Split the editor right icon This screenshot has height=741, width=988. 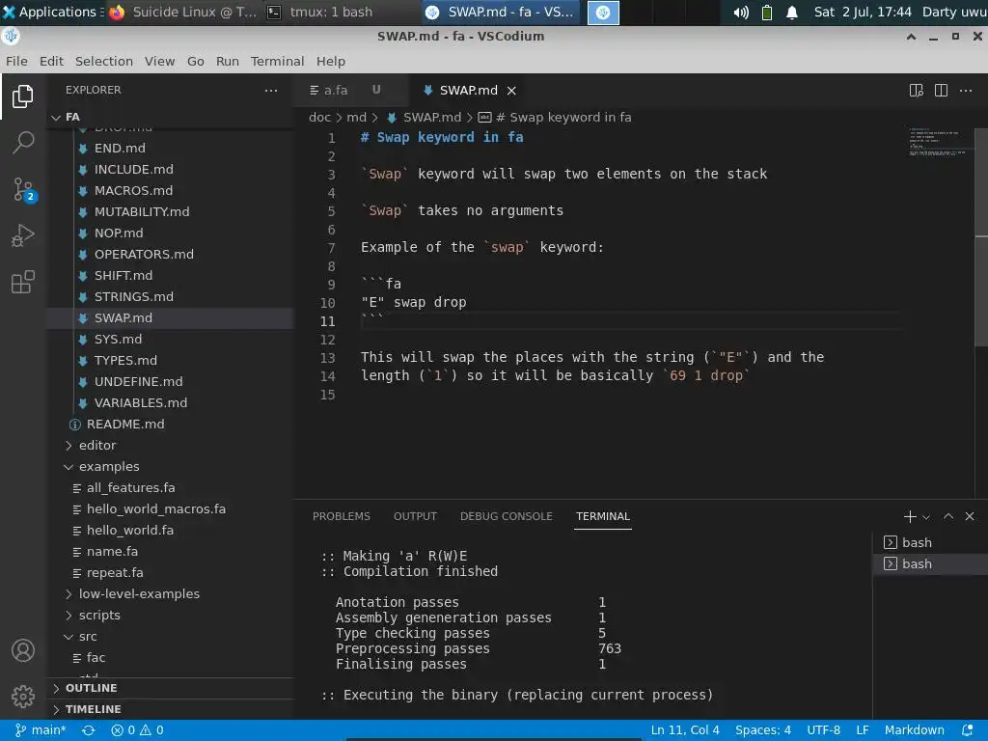pos(941,90)
